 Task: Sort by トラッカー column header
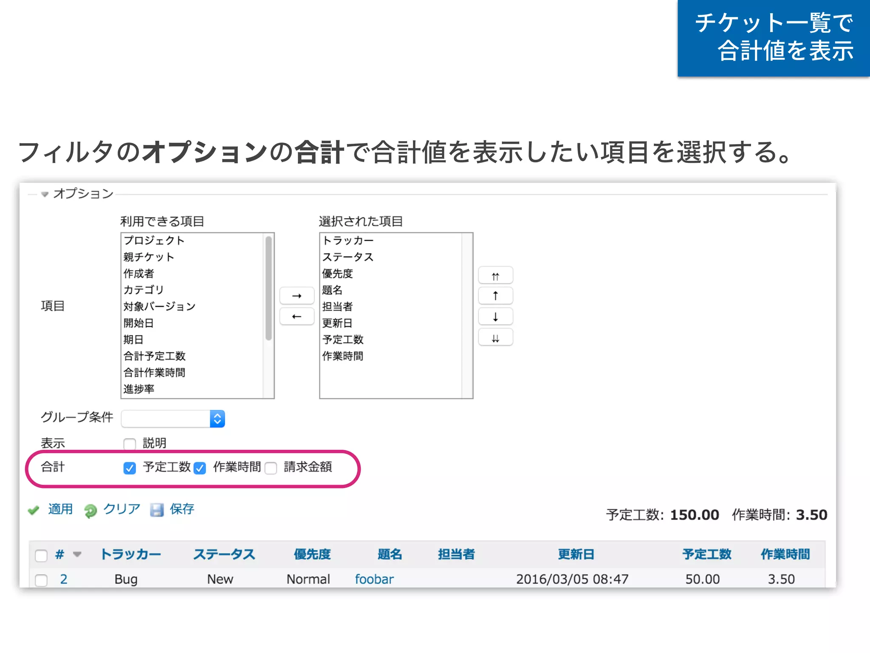tap(130, 554)
